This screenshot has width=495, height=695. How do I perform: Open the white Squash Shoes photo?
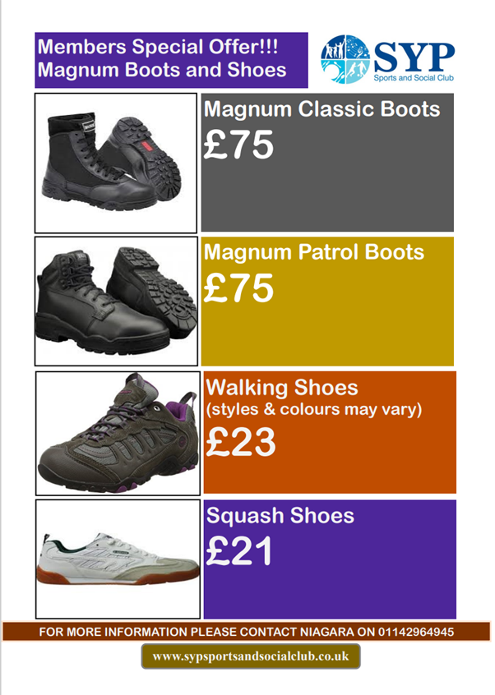point(118,559)
